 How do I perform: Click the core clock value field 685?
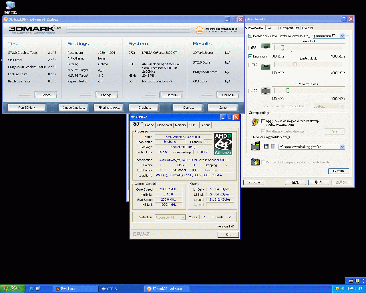(x=254, y=48)
